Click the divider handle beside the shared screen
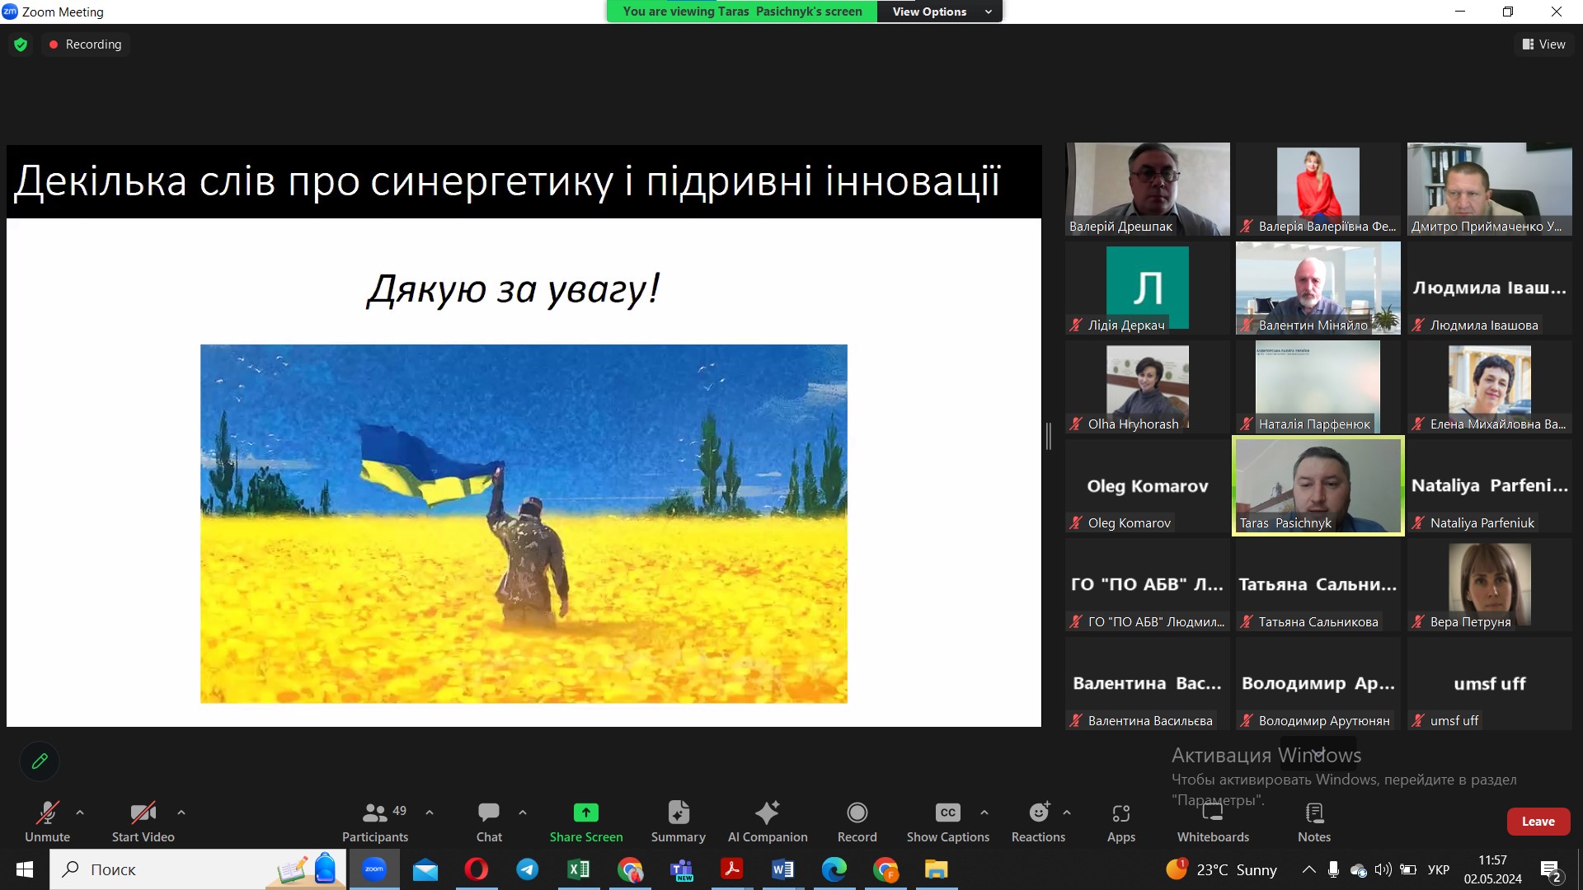 tap(1049, 436)
